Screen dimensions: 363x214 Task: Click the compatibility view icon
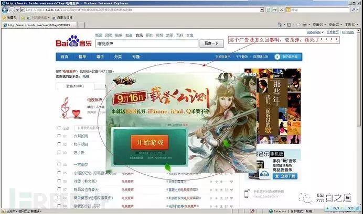pyautogui.click(x=268, y=10)
